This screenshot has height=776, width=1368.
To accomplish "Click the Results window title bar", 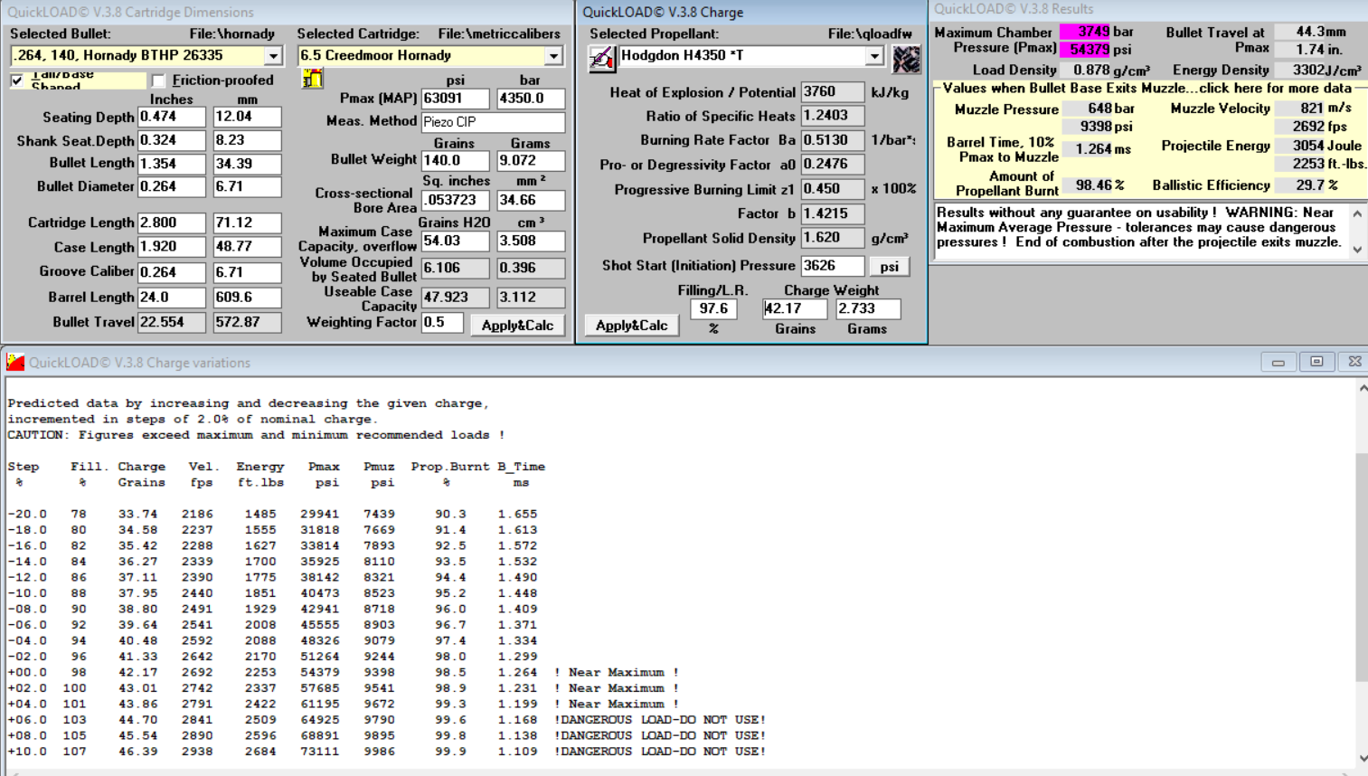I will [x=1148, y=9].
